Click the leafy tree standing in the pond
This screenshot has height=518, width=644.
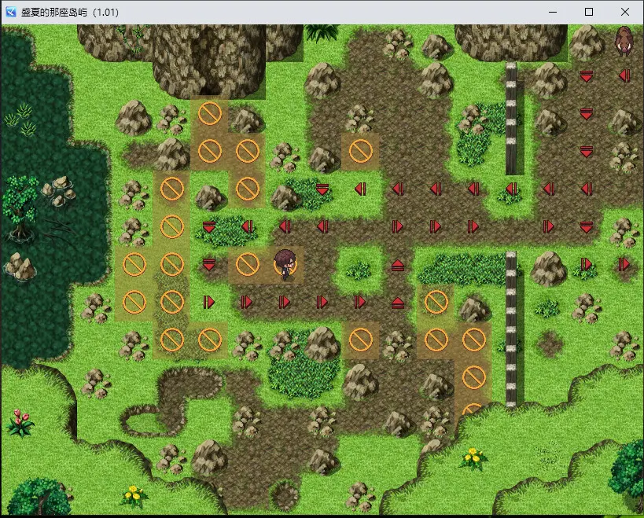click(20, 208)
